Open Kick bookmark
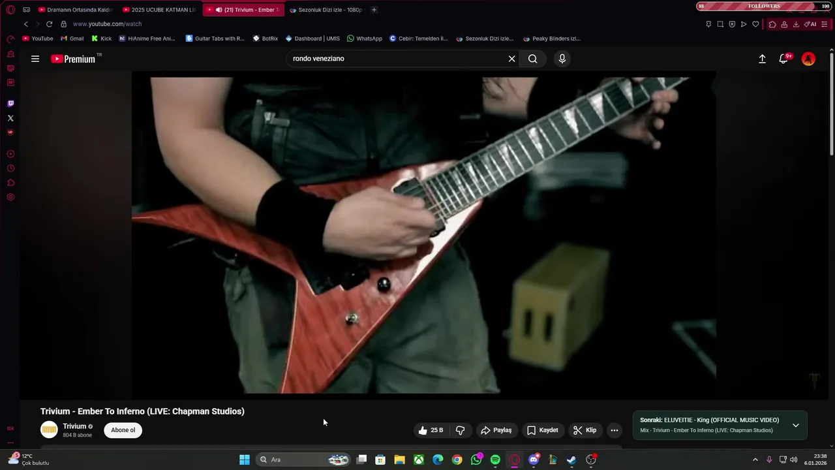835x470 pixels. point(101,39)
